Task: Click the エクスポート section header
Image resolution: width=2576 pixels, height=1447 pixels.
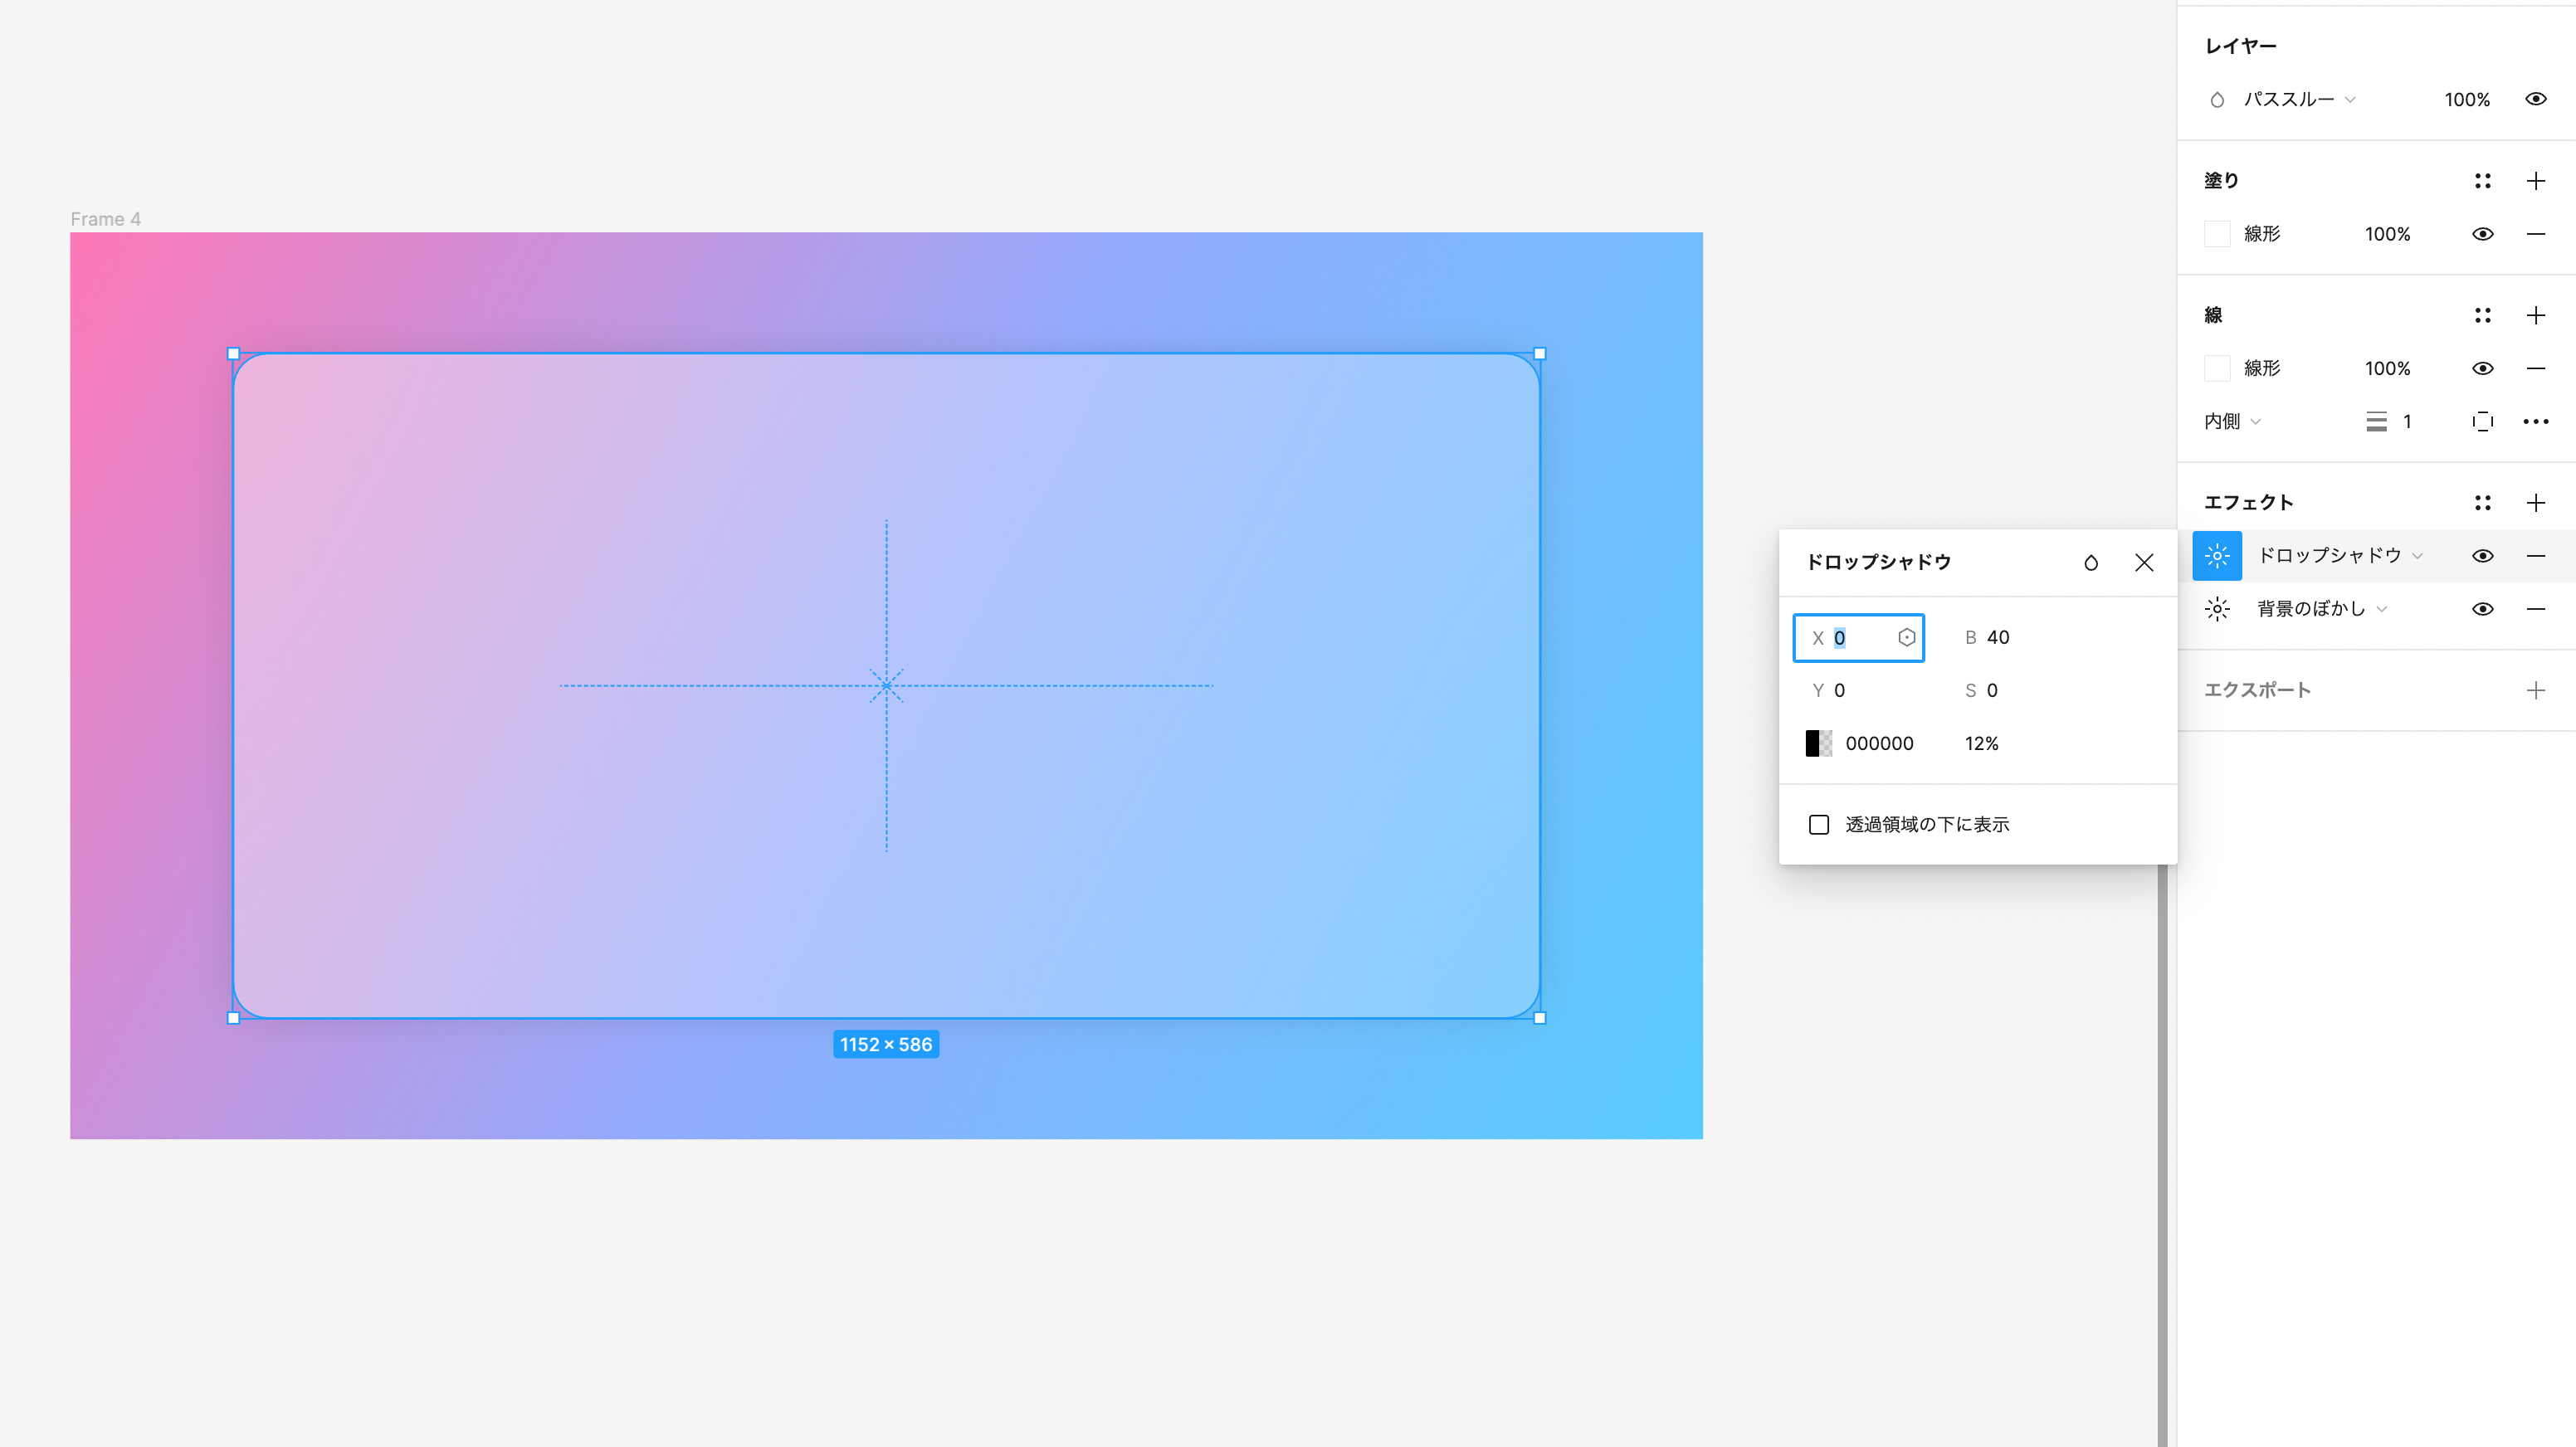Action: [2257, 690]
